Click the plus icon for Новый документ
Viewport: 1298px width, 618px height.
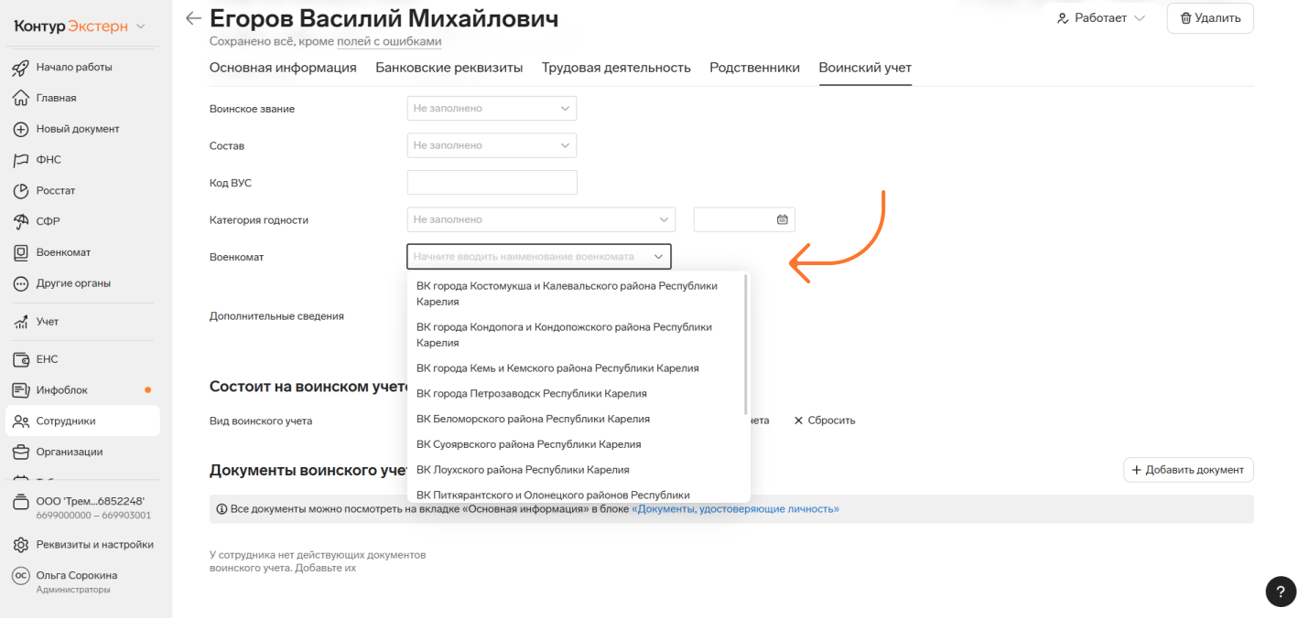click(21, 129)
